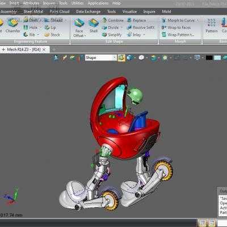Screen dimensions: 227x227
Task: Click the Stock tool
Action: coord(52,35)
